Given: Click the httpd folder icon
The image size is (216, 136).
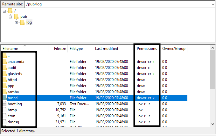Looking at the screenshot, I should 4,80.
